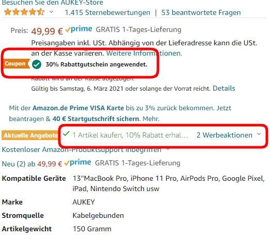
Task: Click the star rating icons
Action: 24,12
